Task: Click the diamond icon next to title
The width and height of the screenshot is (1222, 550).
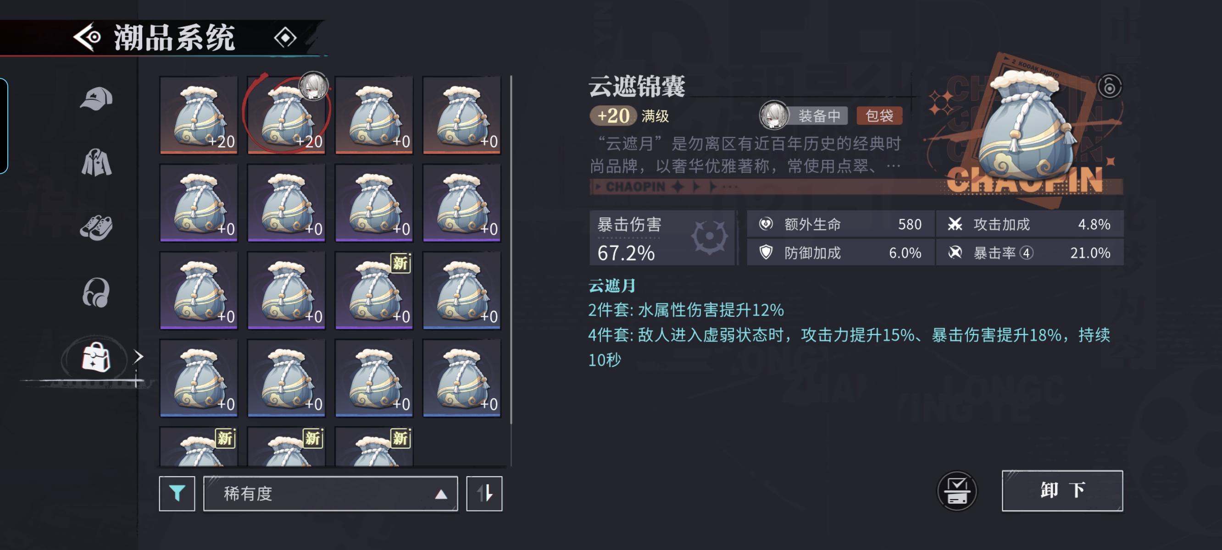Action: (285, 38)
